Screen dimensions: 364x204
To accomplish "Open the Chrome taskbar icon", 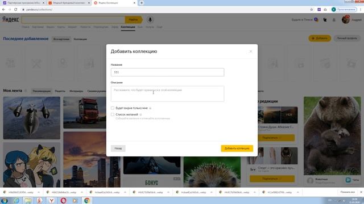I will tap(87, 201).
